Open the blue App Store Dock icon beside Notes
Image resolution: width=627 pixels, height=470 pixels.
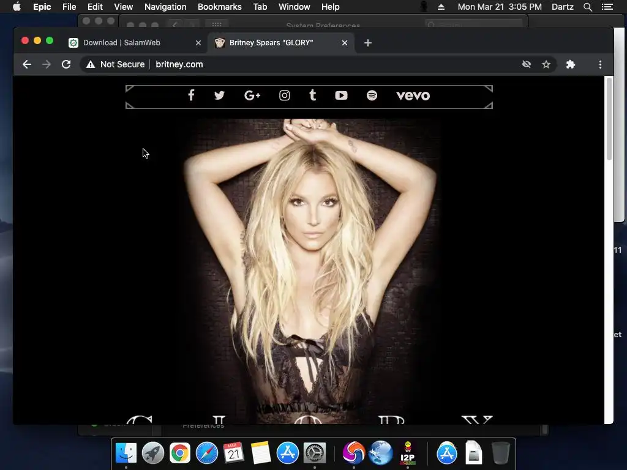[288, 453]
